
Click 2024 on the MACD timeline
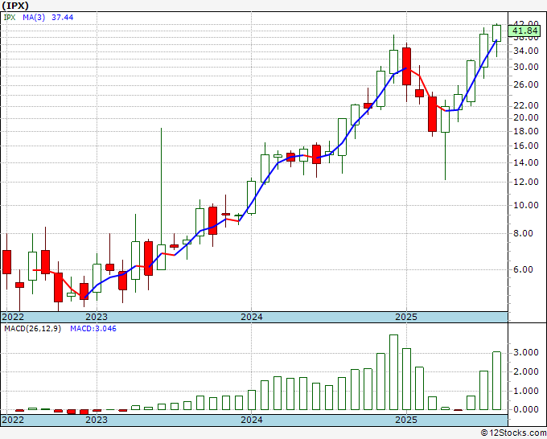[252, 420]
